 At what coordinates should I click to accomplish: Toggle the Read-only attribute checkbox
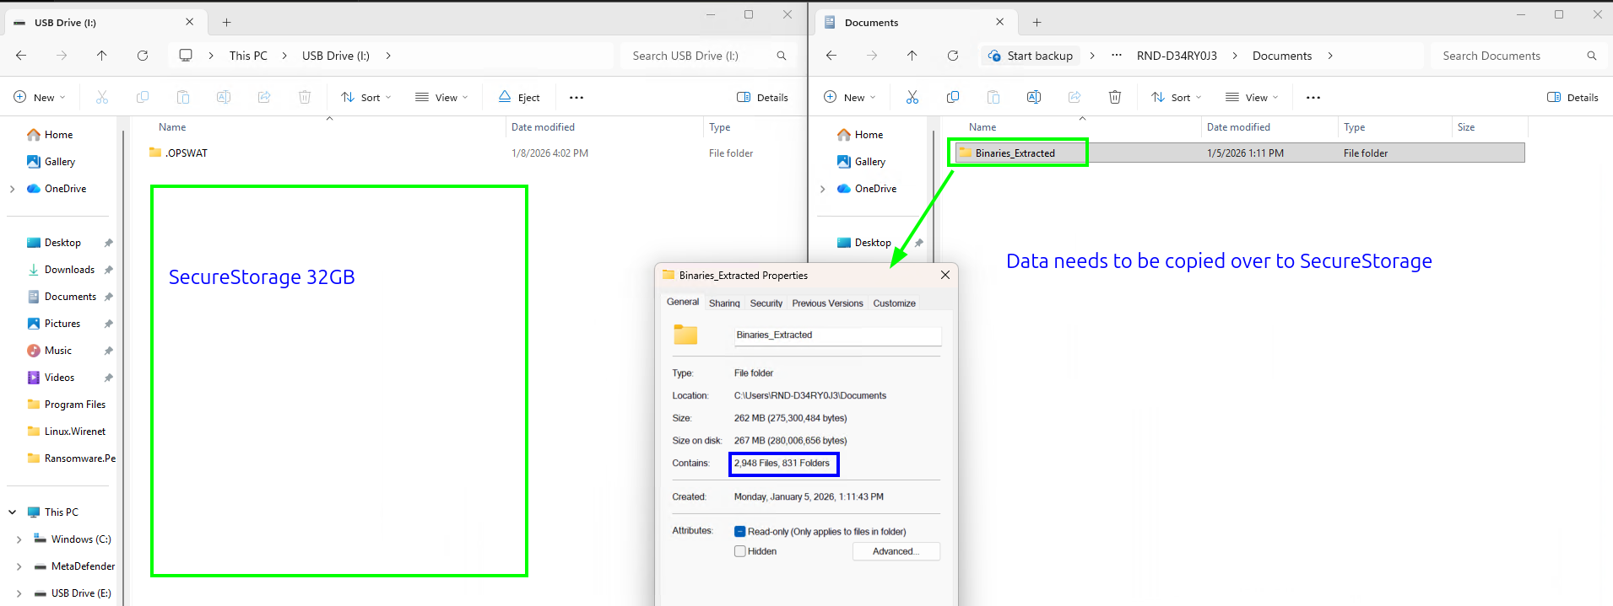click(740, 532)
